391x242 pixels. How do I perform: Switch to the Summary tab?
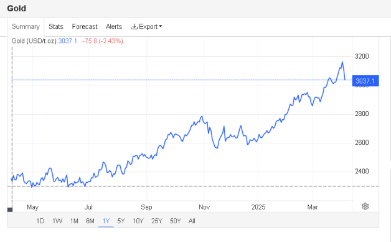pyautogui.click(x=26, y=26)
